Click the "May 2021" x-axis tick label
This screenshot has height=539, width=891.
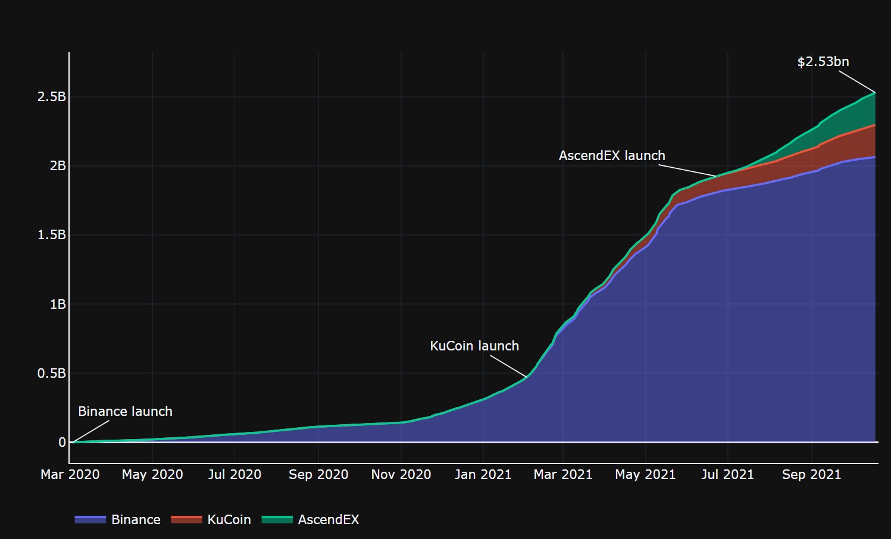[x=645, y=475]
